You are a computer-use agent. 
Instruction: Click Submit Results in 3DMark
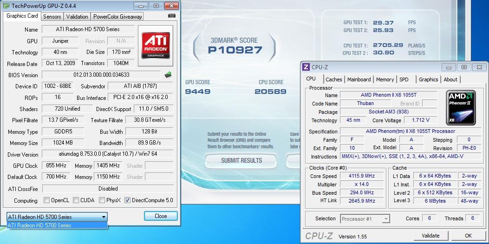[241, 161]
